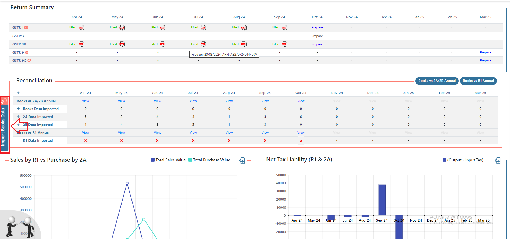510x239 pixels.
Task: View Books vs R1 for May-24
Action: point(122,133)
